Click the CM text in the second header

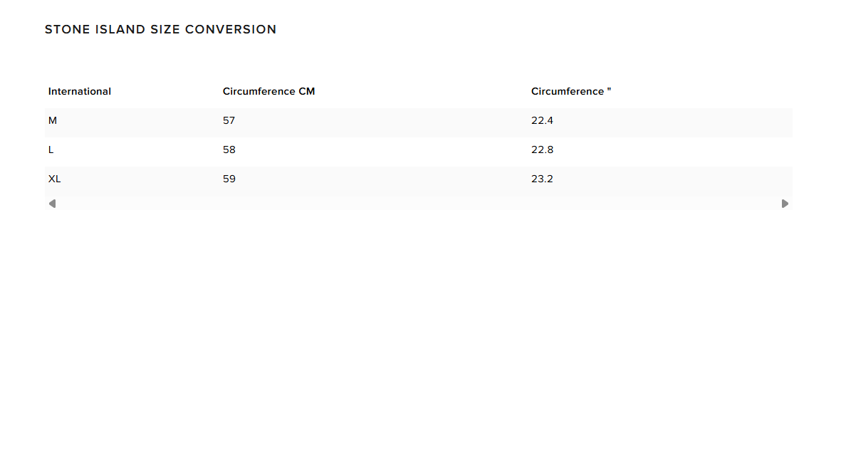coord(306,91)
